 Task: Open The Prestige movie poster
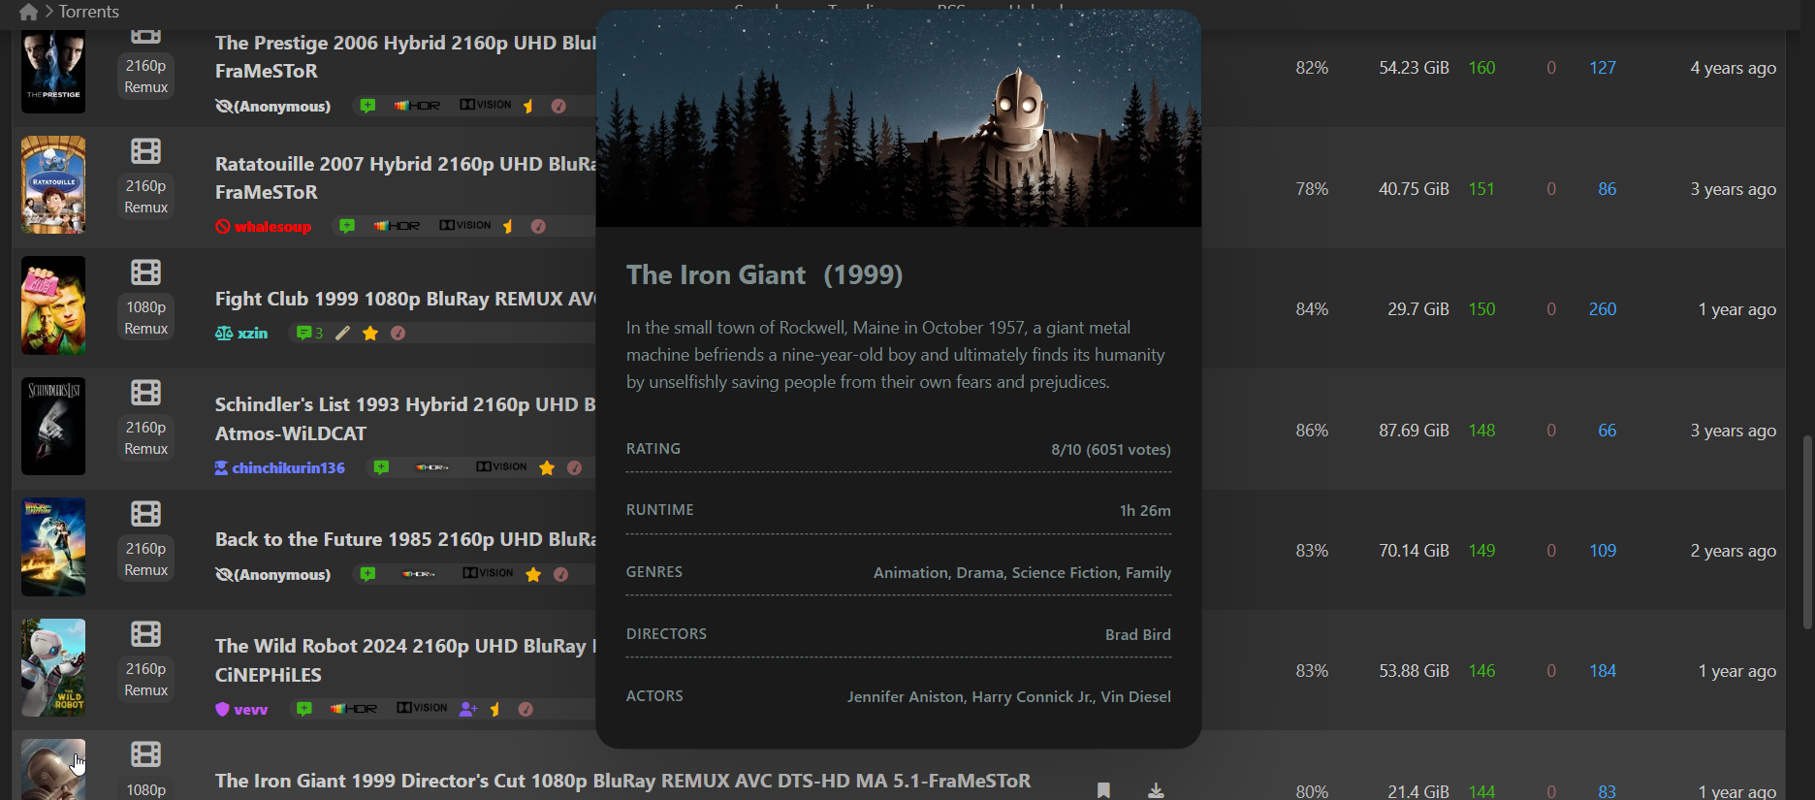click(x=53, y=72)
